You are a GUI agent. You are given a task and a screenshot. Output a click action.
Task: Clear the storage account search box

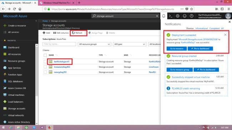[x=157, y=16]
